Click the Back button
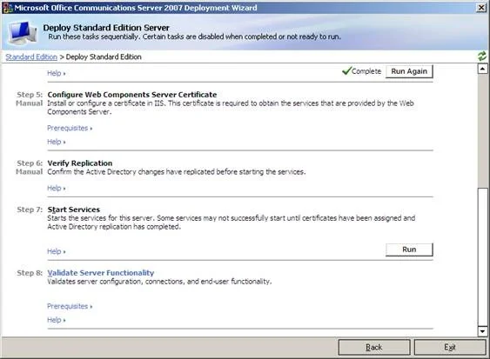 [374, 347]
